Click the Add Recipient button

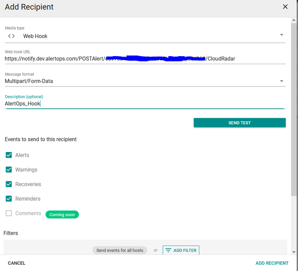pos(272,263)
